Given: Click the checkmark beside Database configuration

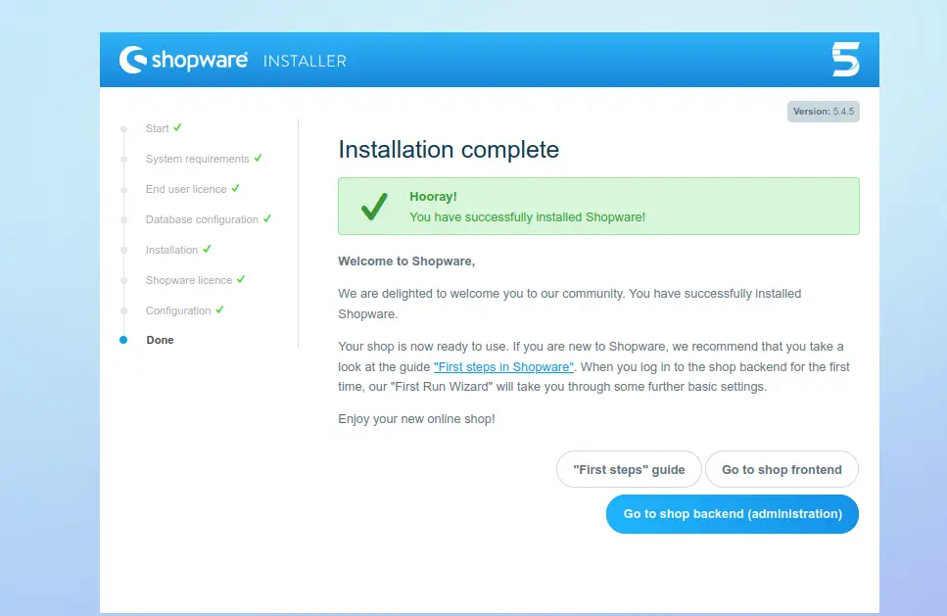Looking at the screenshot, I should click(x=267, y=218).
